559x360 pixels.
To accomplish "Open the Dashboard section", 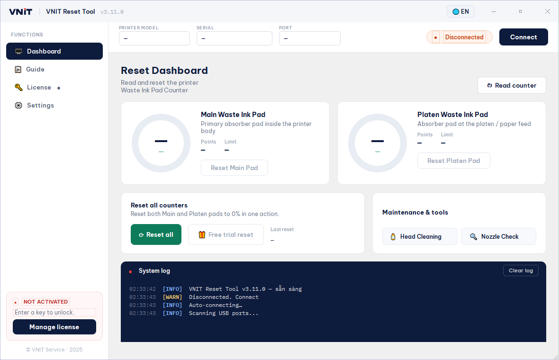I will tap(54, 51).
